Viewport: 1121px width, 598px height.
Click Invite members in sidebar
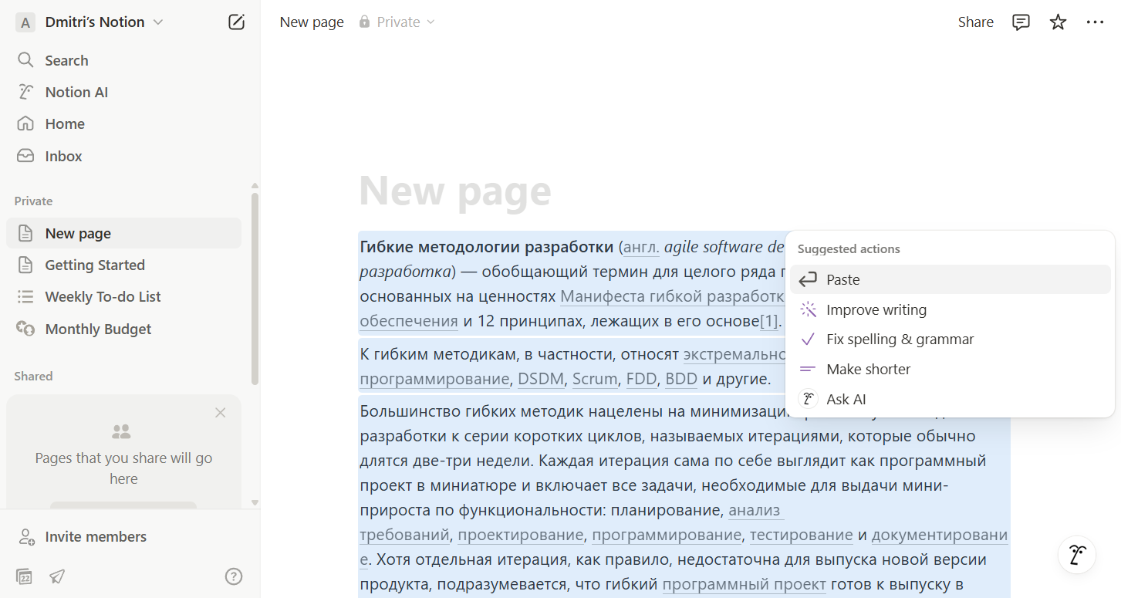point(96,537)
